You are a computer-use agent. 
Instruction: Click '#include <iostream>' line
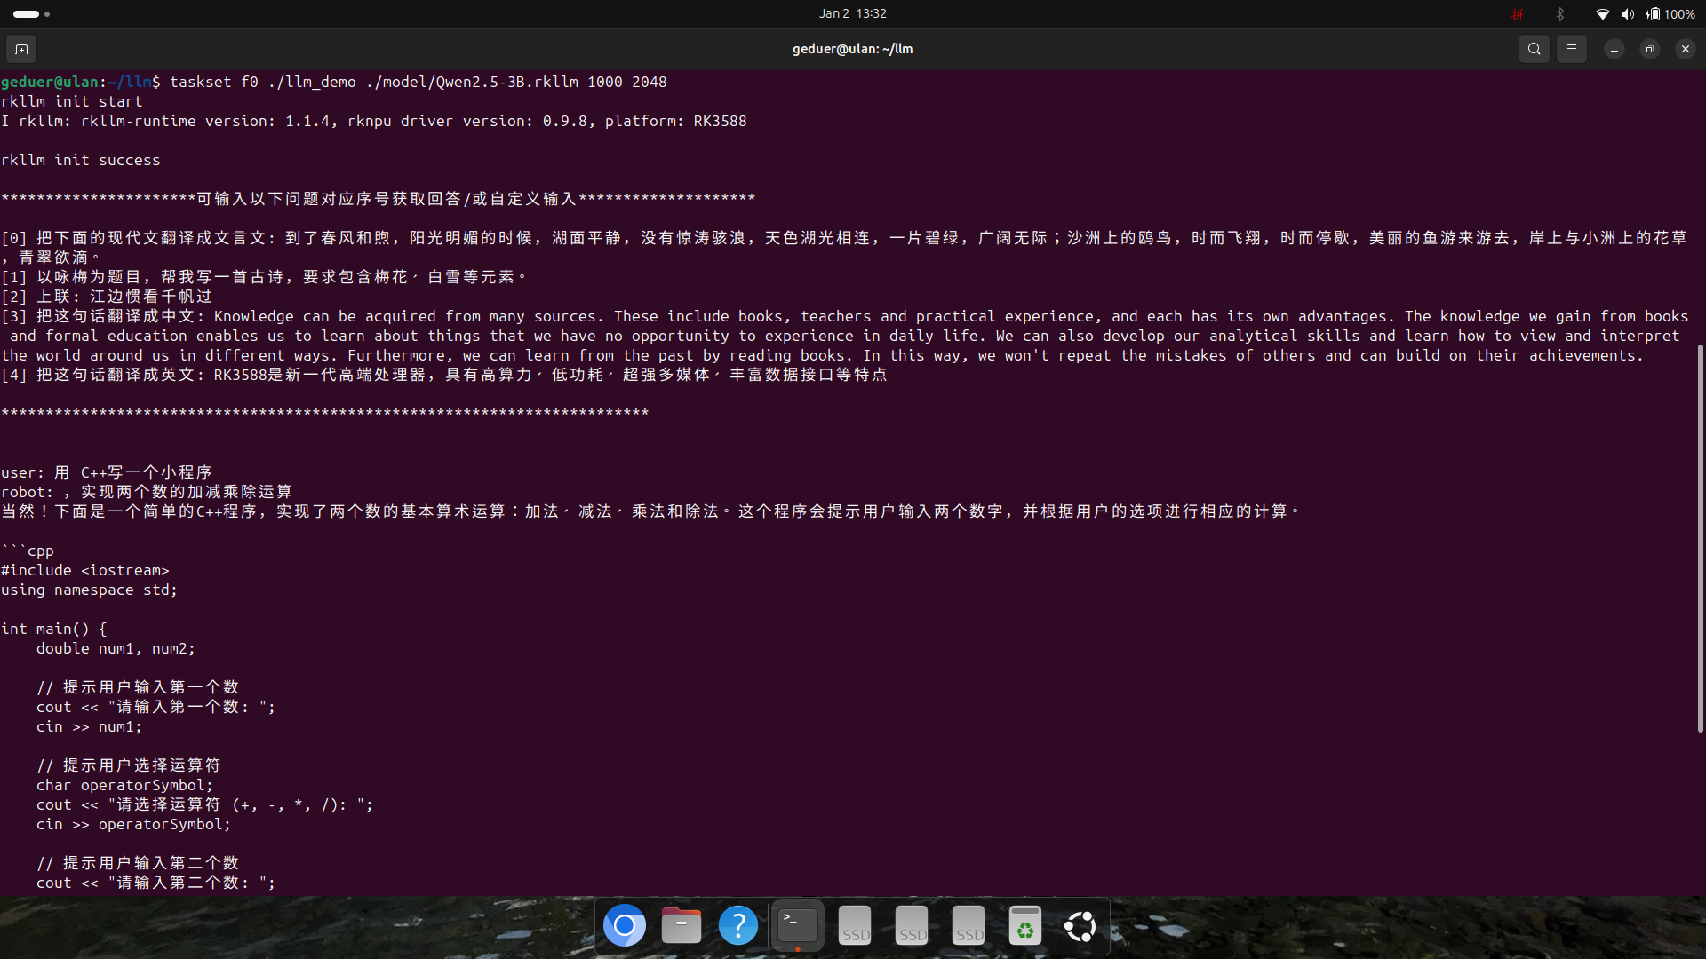point(85,570)
